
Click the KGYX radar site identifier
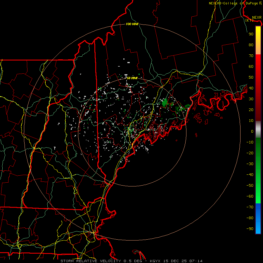(x=155, y=261)
